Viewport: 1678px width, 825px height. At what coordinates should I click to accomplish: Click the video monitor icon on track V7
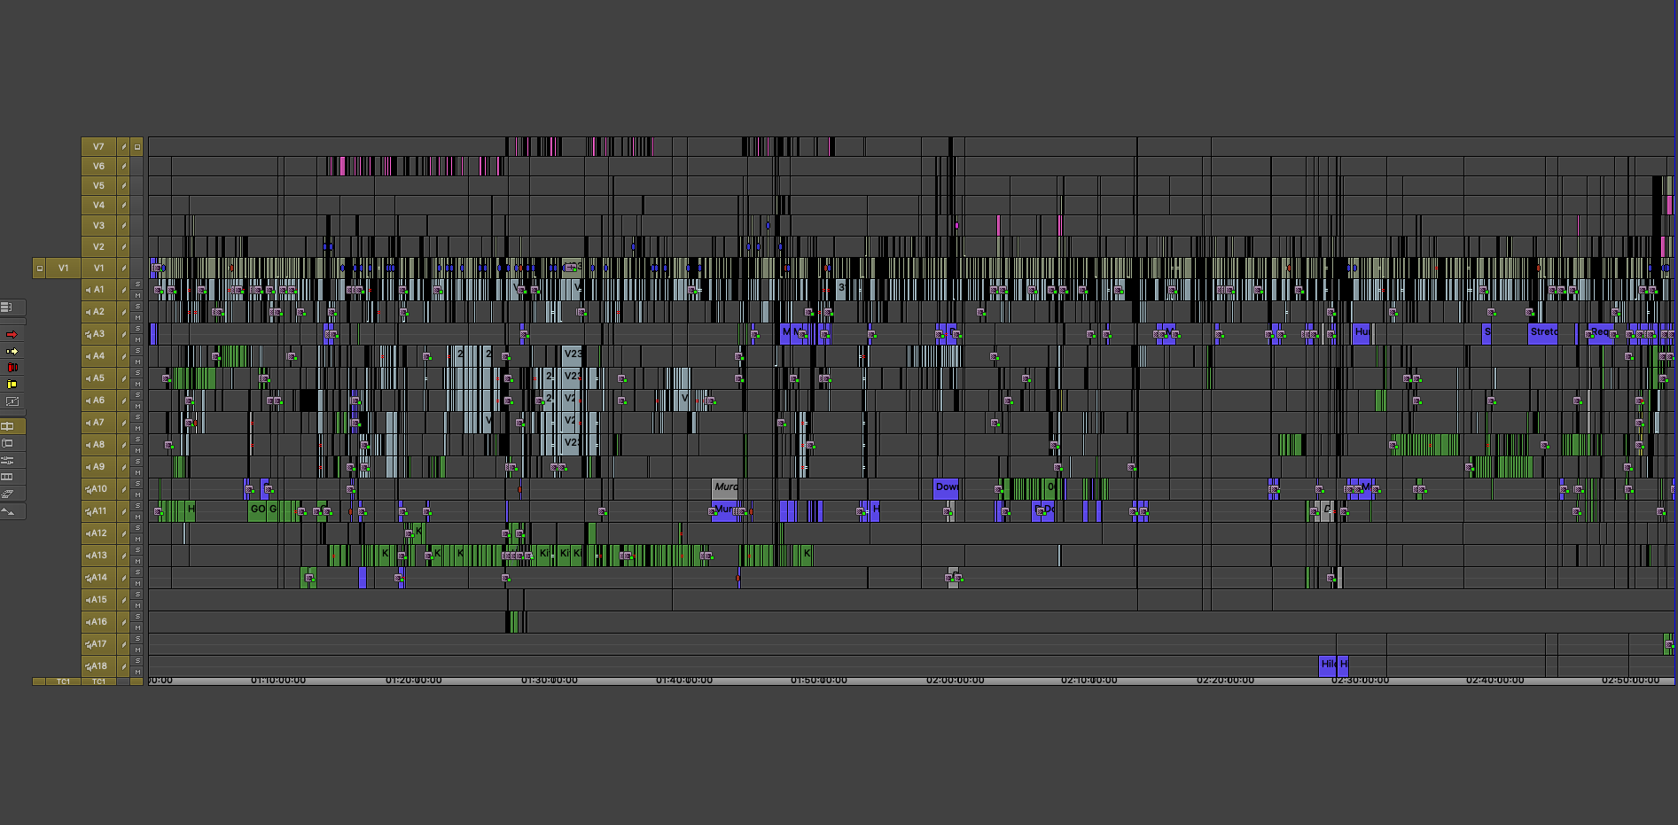click(x=137, y=147)
